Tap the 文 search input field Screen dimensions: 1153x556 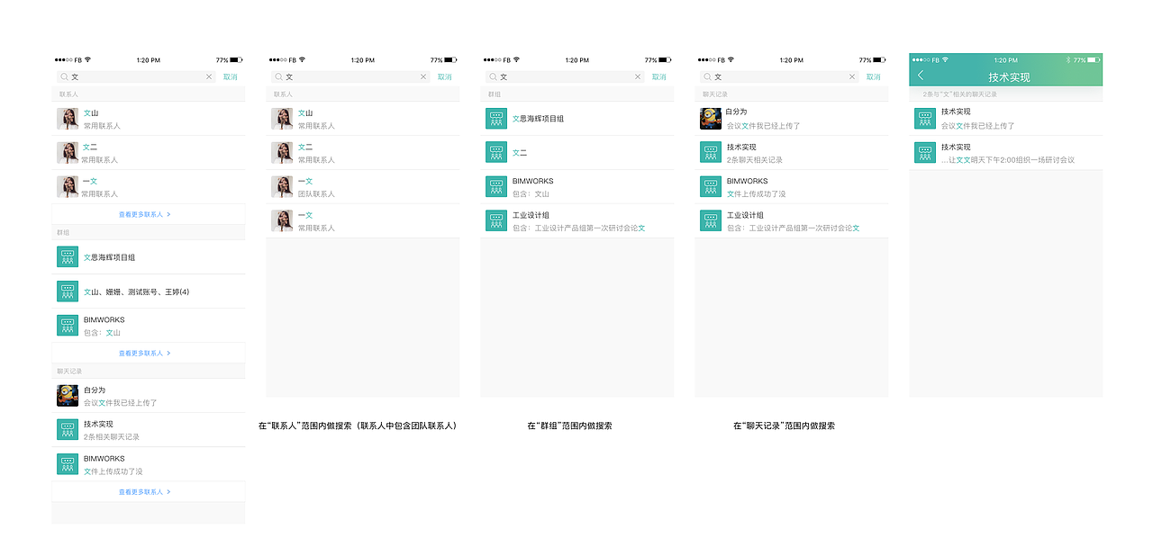(135, 76)
